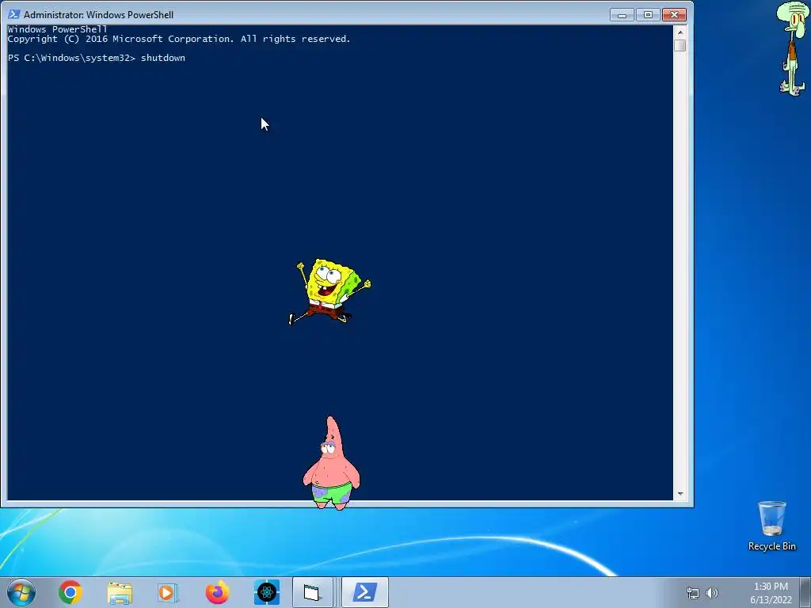Click the "Windows PowerShell" header line

tap(57, 29)
